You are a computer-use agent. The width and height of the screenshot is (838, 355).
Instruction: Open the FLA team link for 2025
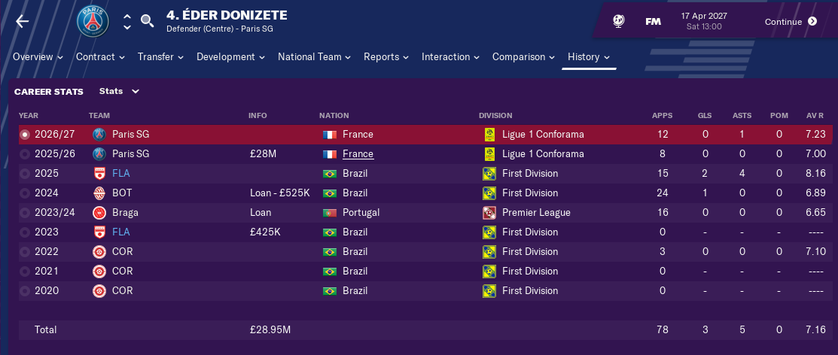click(120, 174)
